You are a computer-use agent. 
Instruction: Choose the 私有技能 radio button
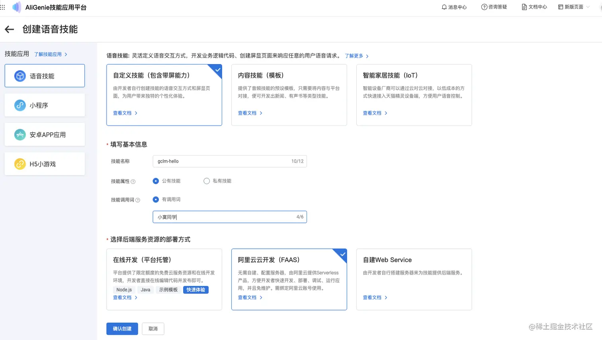point(207,181)
